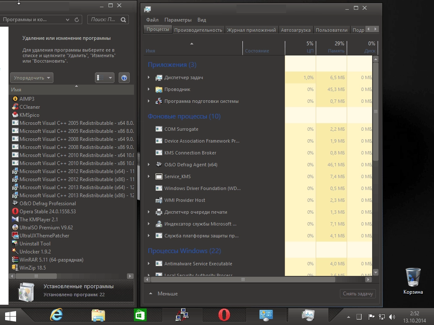Expand the Service_KMS process row
This screenshot has width=434, height=325.
[149, 176]
